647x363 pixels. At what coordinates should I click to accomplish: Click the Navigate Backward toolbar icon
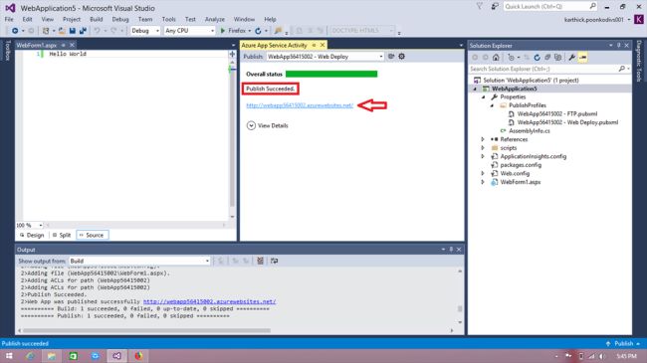15,31
